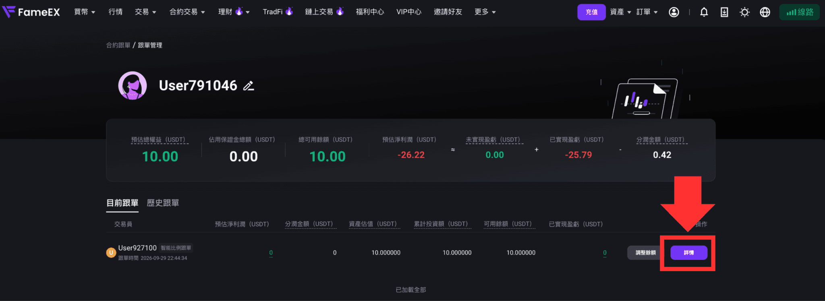The image size is (825, 301).
Task: Expand 訂單 dropdown
Action: (647, 12)
